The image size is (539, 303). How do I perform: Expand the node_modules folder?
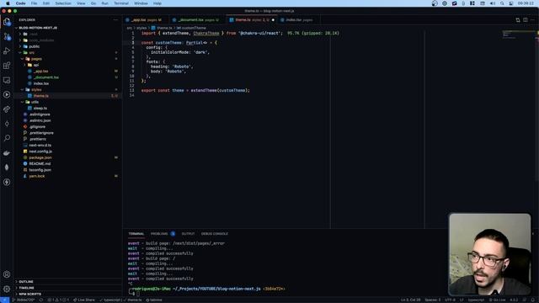67,40
